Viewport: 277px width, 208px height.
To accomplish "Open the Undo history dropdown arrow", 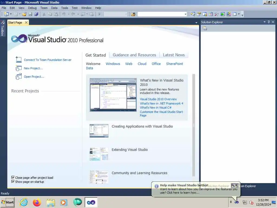I will coord(68,14).
